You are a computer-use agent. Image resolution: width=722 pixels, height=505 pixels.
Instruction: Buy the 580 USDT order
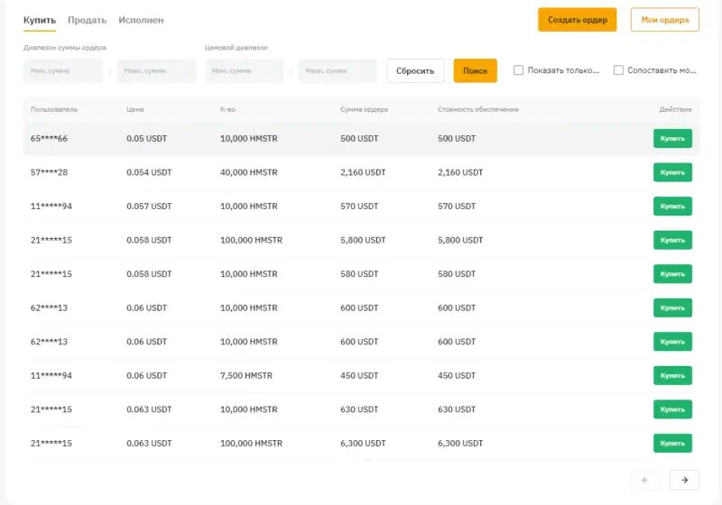[672, 274]
